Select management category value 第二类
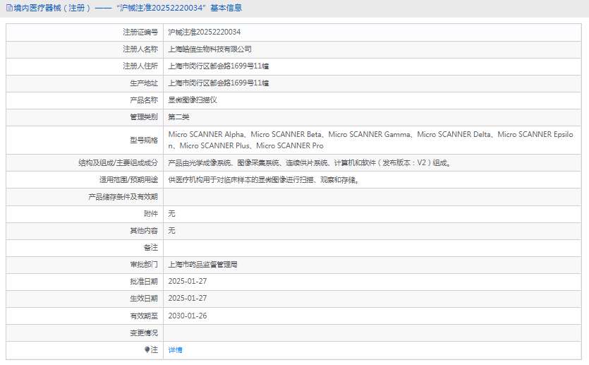The image size is (589, 365). pos(178,117)
